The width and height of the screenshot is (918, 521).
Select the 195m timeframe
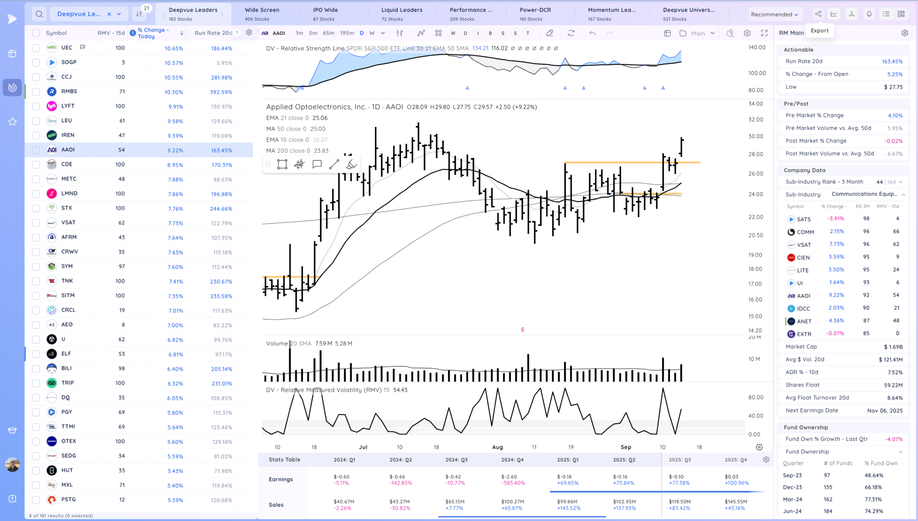click(x=347, y=33)
